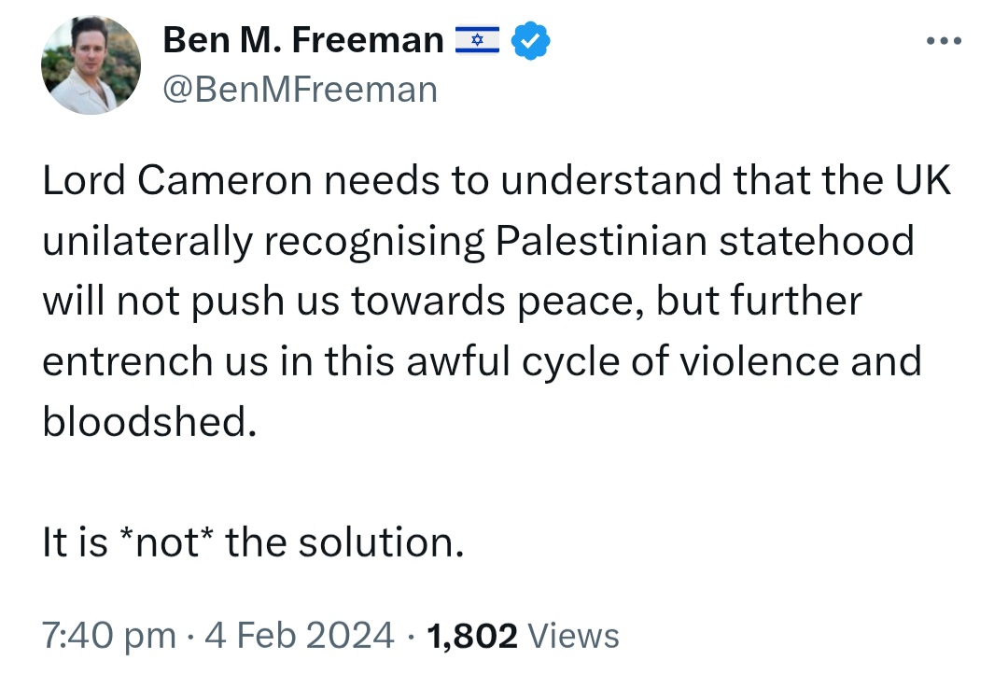Click the word "entrench" in the tweet
This screenshot has height=675, width=1008.
(x=127, y=361)
